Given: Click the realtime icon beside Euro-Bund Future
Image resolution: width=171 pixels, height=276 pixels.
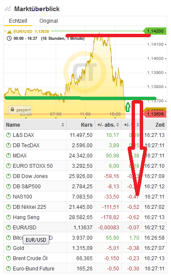Looking at the screenshot, I should (x=9, y=268).
